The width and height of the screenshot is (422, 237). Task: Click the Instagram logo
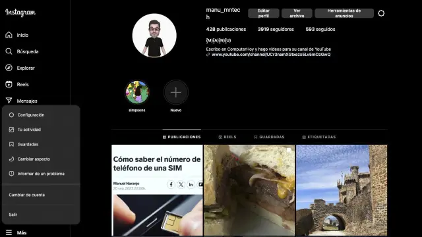20,13
